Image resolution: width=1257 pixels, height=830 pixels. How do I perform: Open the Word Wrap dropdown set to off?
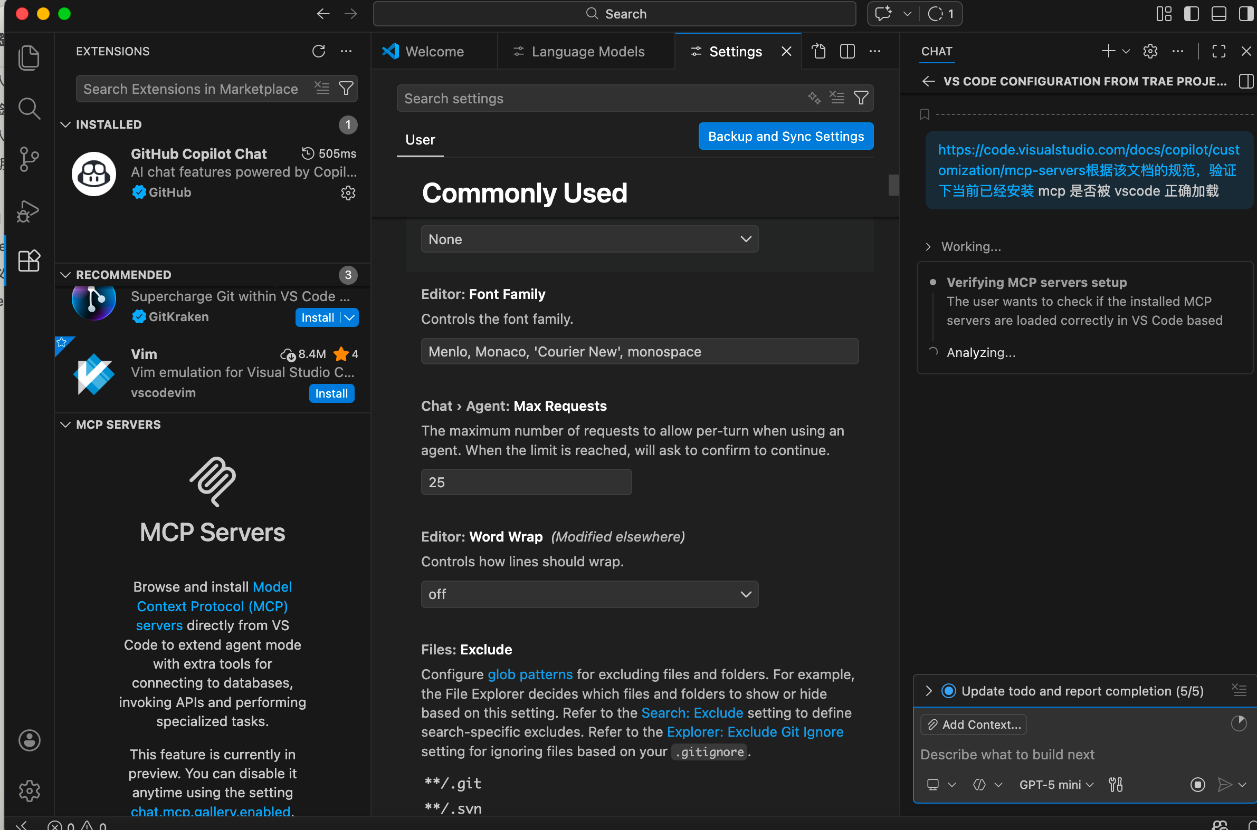589,594
